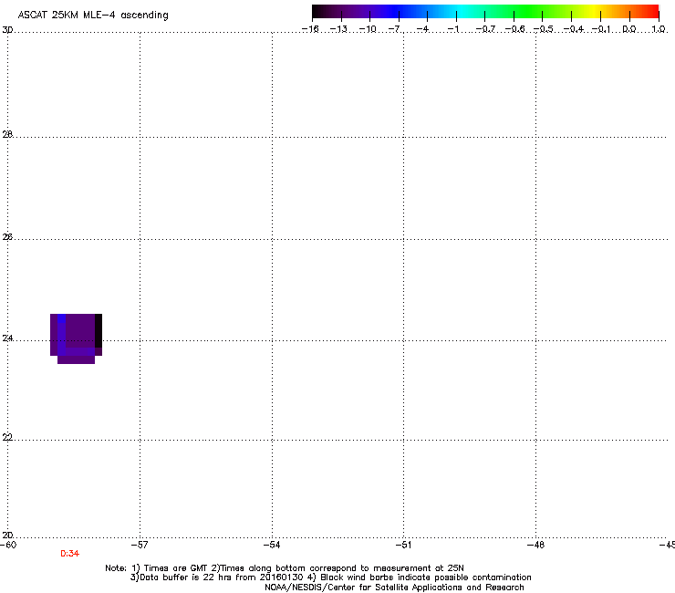Click the -0.4 label on the color scale
The height and width of the screenshot is (593, 675).
[574, 29]
